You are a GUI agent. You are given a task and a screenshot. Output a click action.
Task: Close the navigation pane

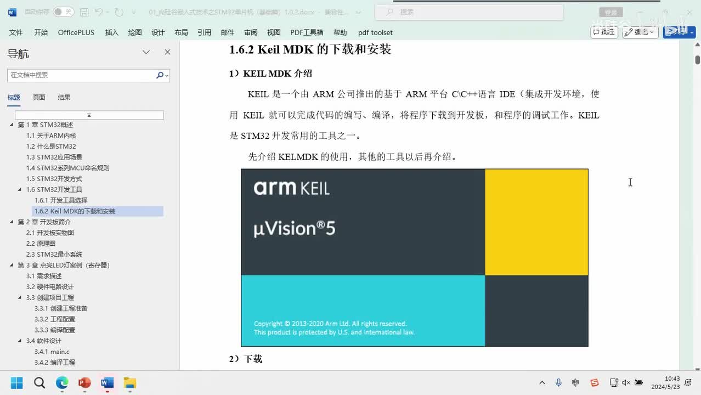click(167, 52)
